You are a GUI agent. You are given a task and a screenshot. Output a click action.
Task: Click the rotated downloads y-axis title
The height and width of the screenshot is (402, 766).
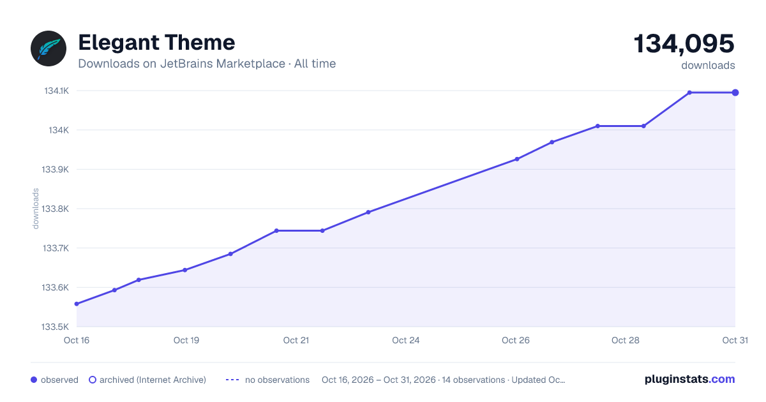[x=36, y=209]
